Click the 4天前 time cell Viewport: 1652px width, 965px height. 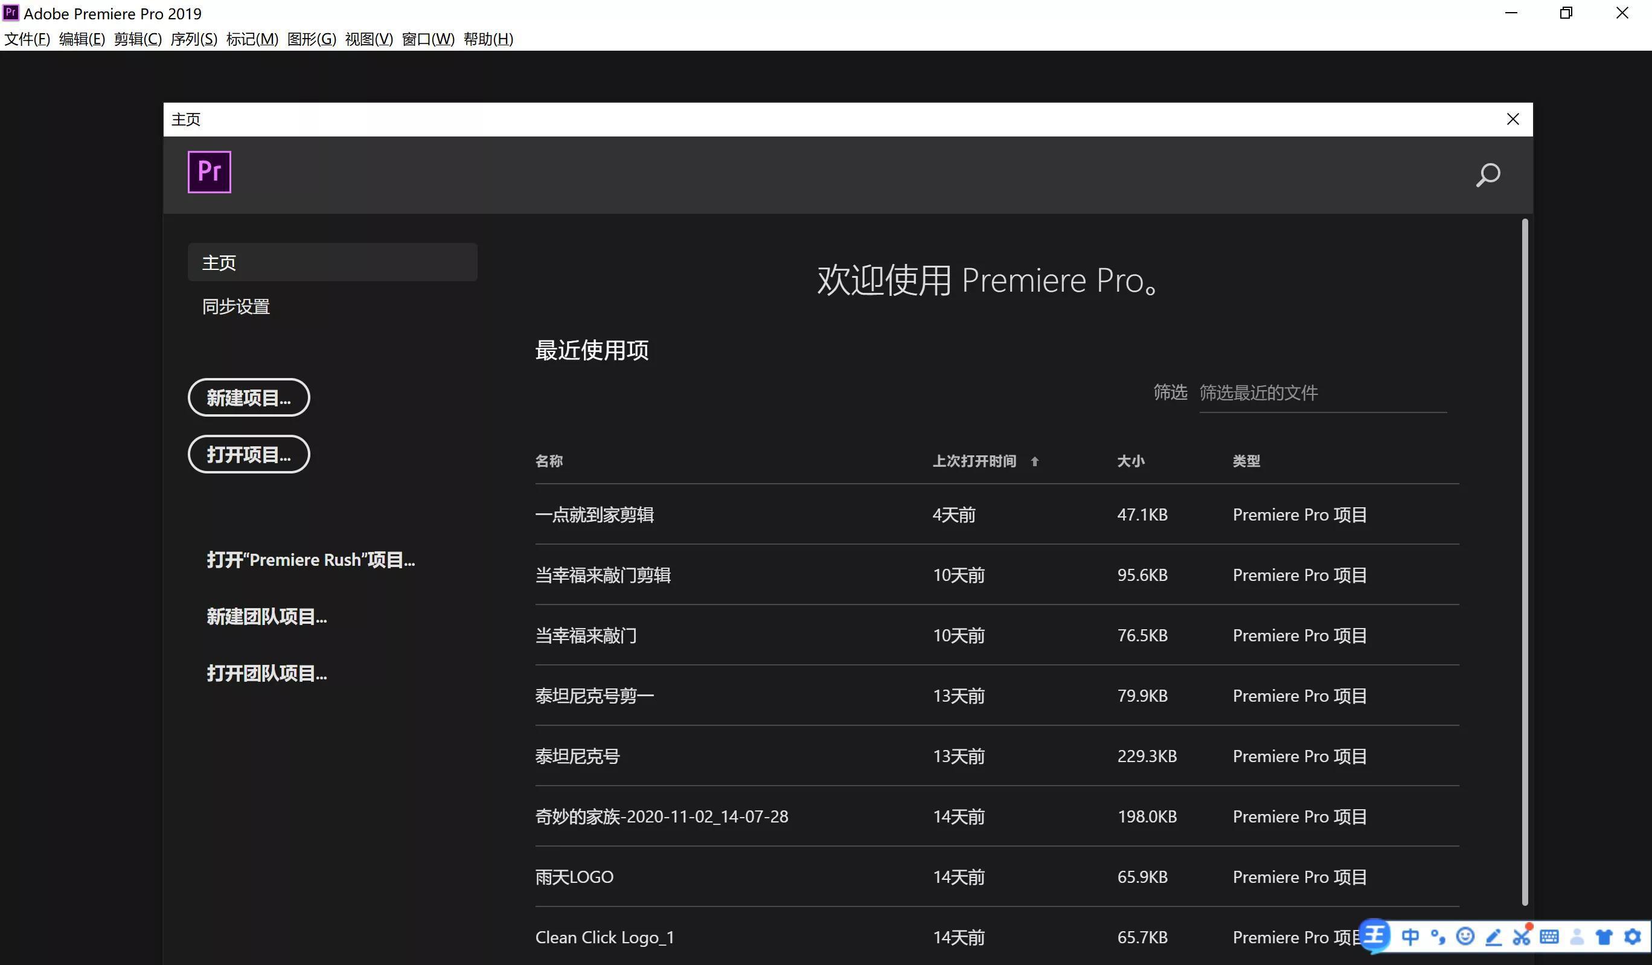[954, 515]
